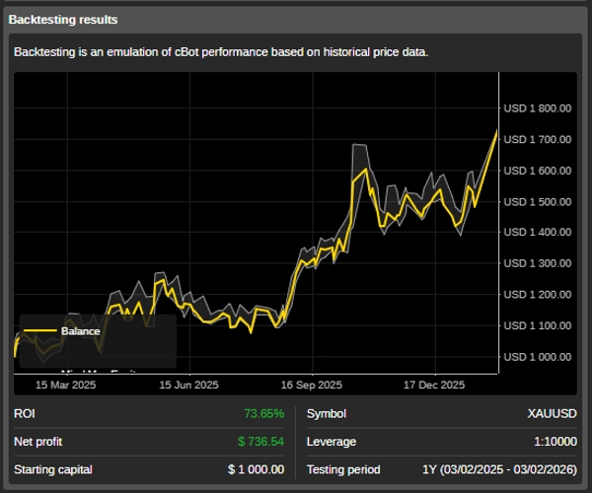The image size is (592, 493).
Task: Click the 1Y testing period date range
Action: coord(499,469)
